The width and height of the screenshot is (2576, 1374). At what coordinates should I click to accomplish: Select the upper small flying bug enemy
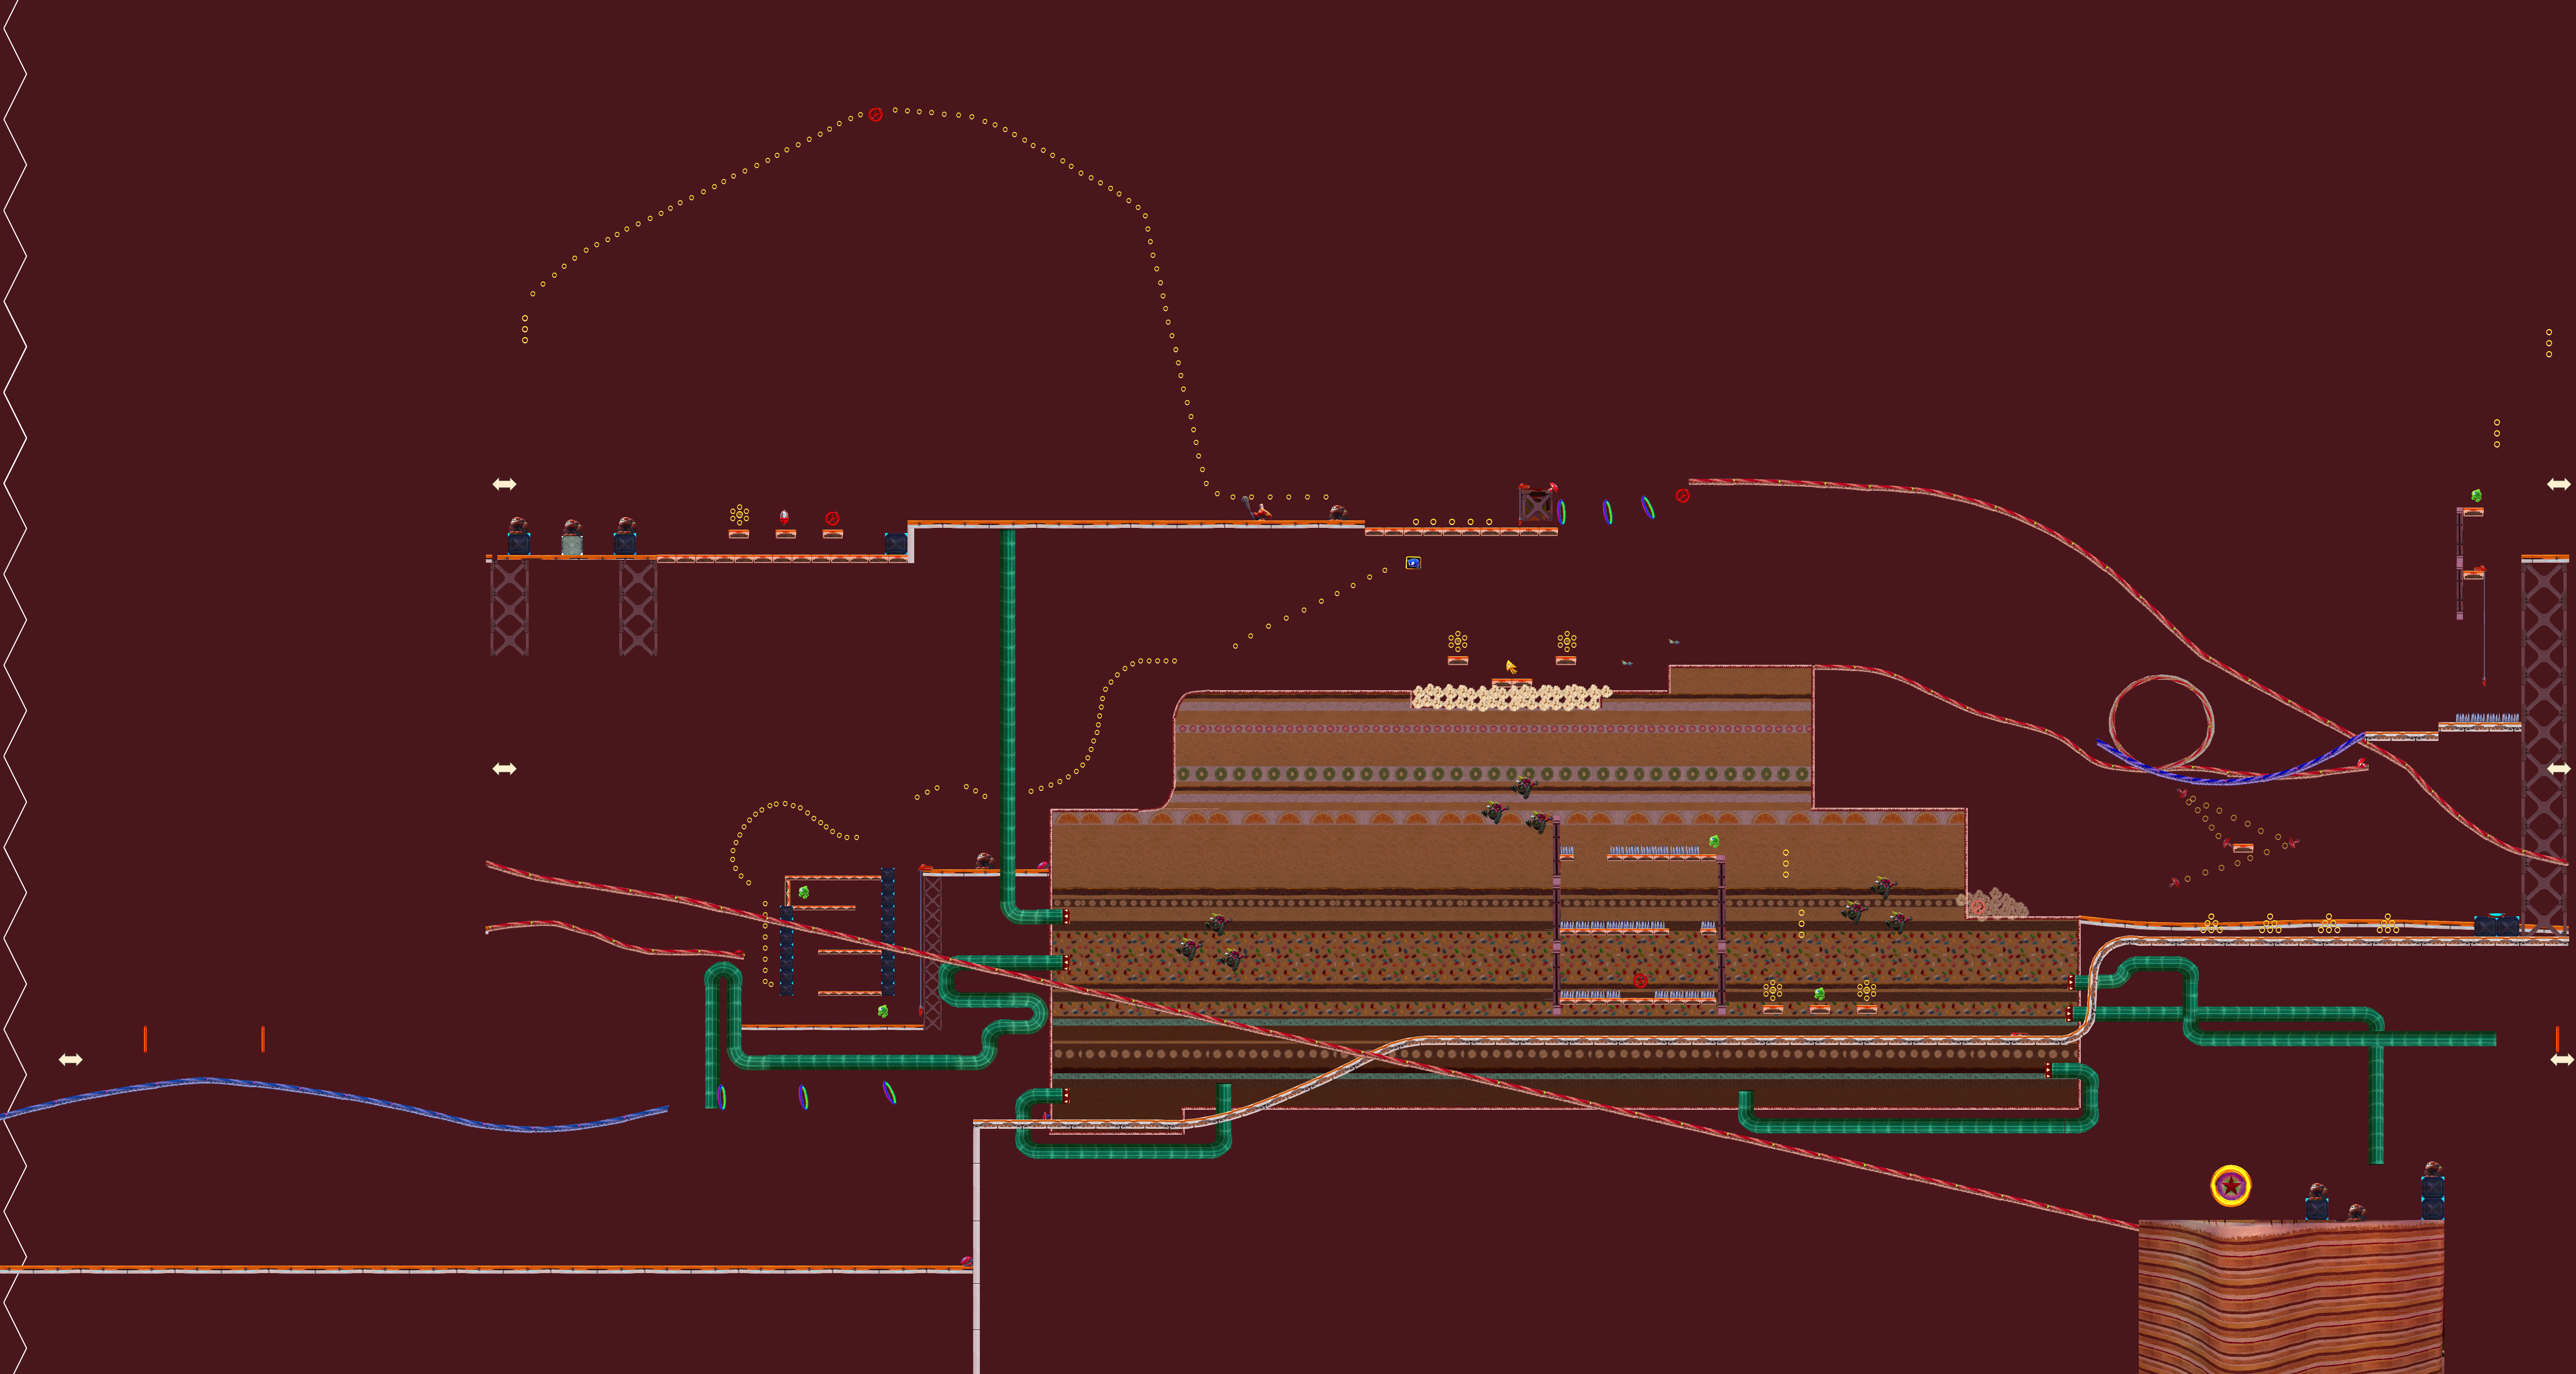1673,641
